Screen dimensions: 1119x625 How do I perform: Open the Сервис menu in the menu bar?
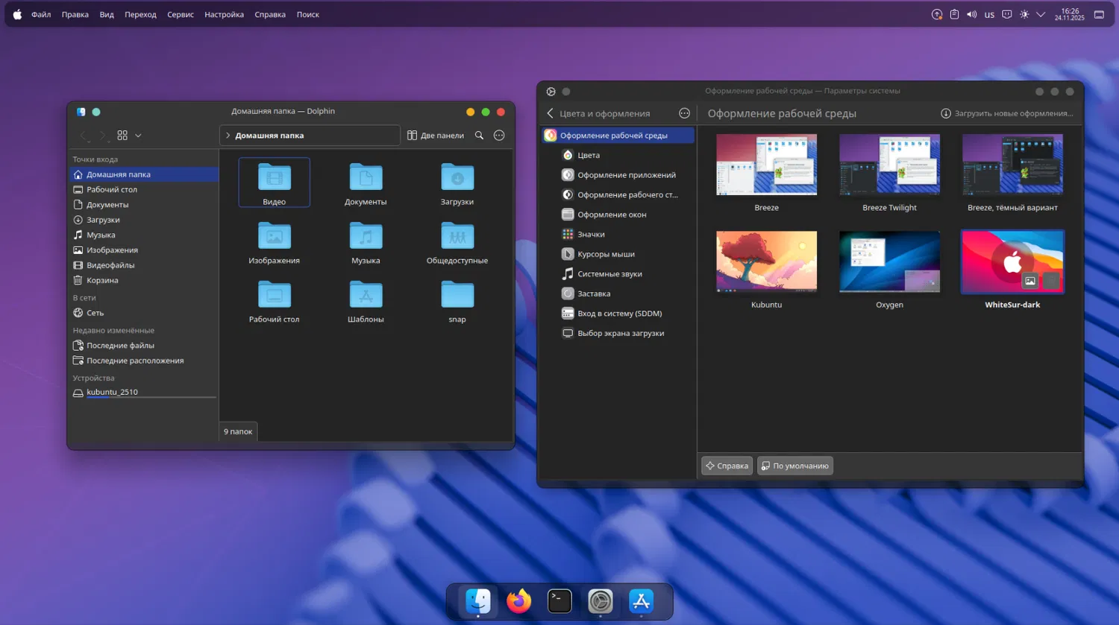[180, 14]
